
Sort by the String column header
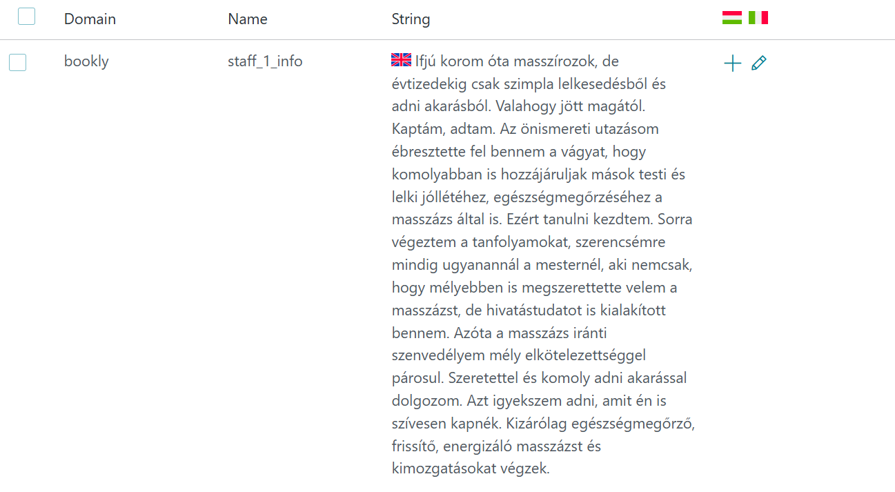tap(411, 19)
